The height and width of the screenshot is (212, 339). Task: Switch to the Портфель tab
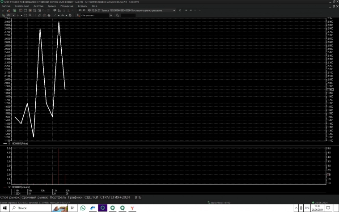(x=58, y=197)
